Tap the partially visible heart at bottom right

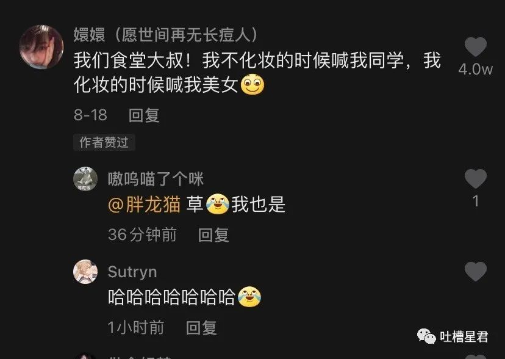click(x=475, y=357)
